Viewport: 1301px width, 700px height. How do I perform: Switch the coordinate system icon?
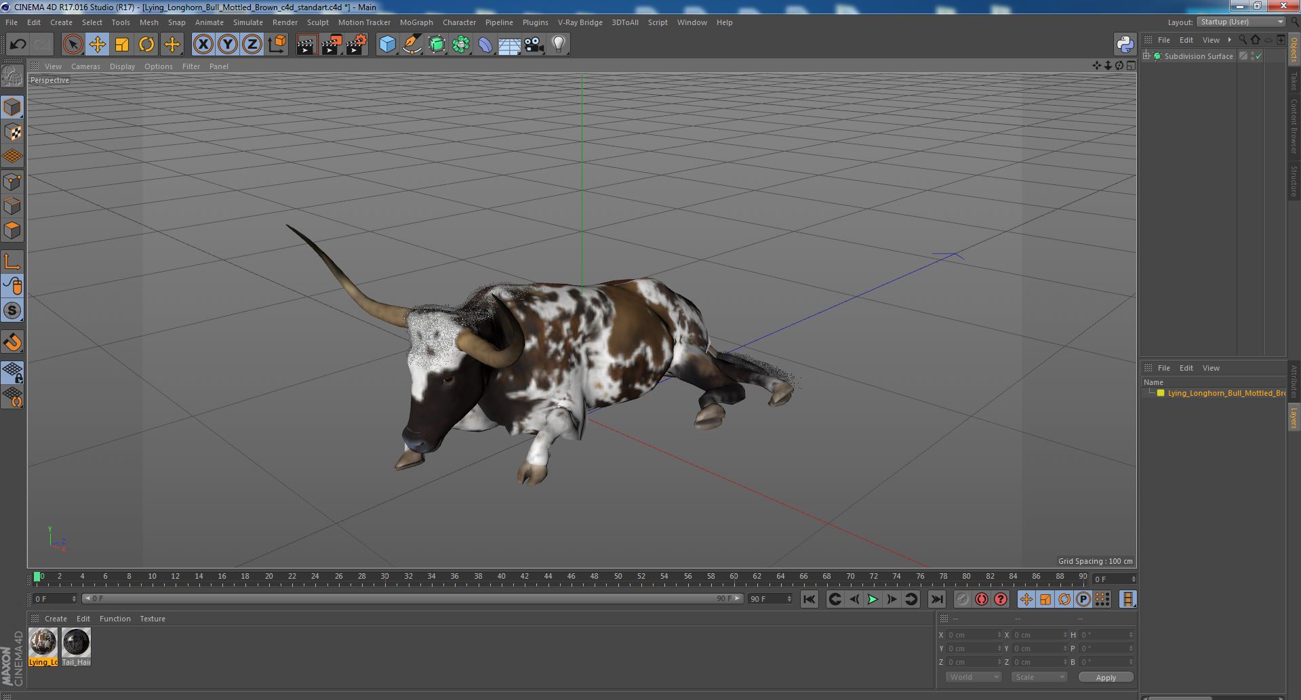click(x=277, y=45)
